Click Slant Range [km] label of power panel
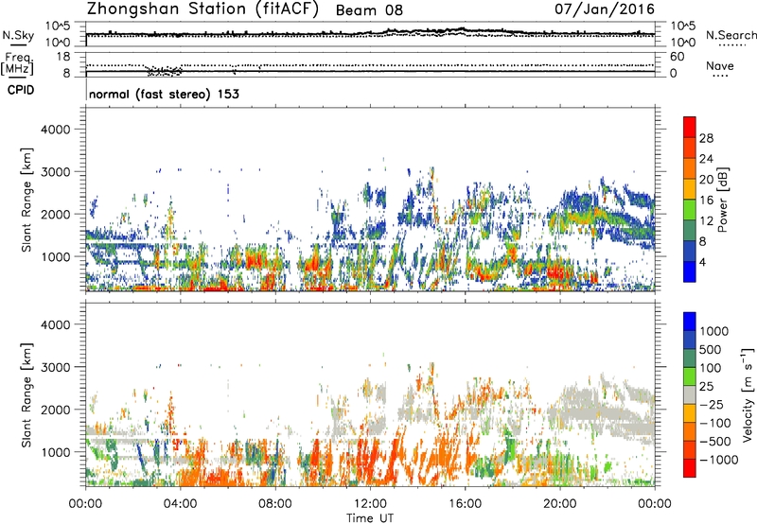Image resolution: width=757 pixels, height=524 pixels. 26,200
